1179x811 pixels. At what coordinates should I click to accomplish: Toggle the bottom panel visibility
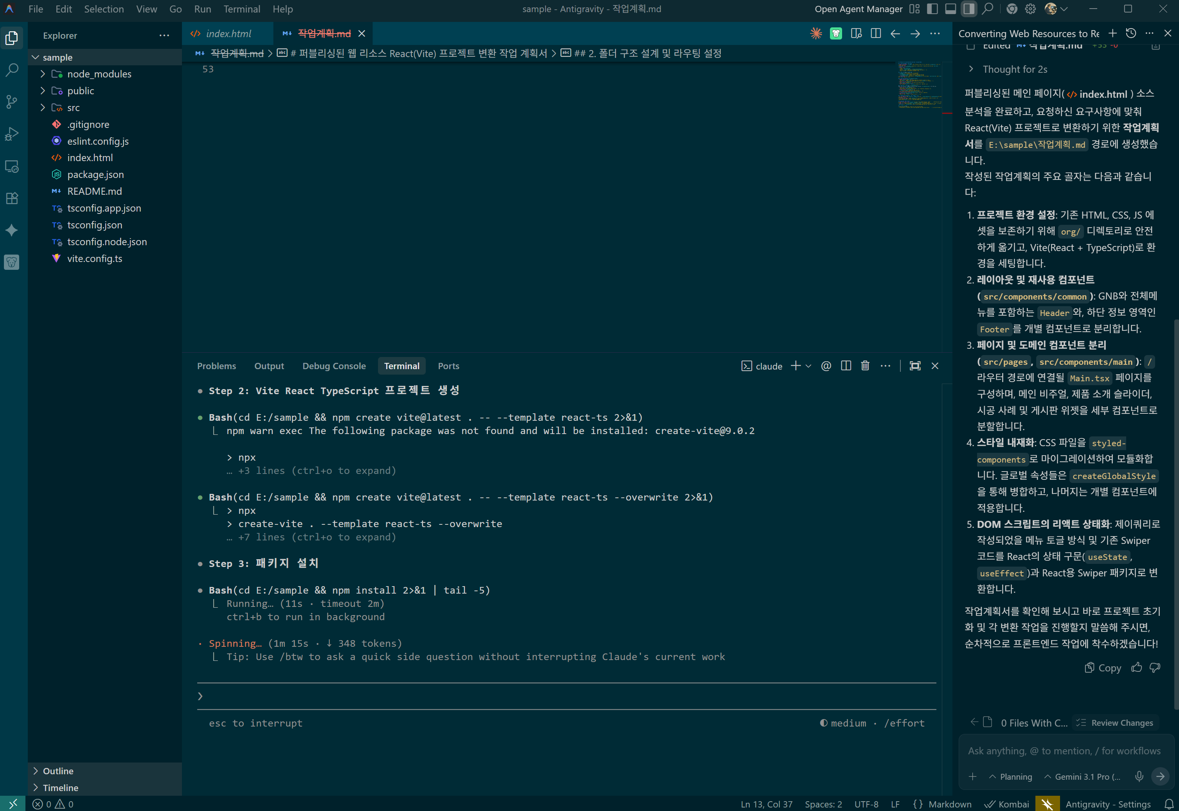(950, 9)
